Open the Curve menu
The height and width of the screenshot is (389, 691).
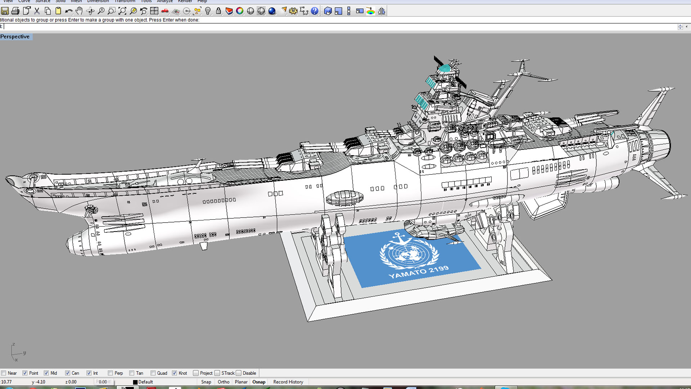tap(24, 1)
